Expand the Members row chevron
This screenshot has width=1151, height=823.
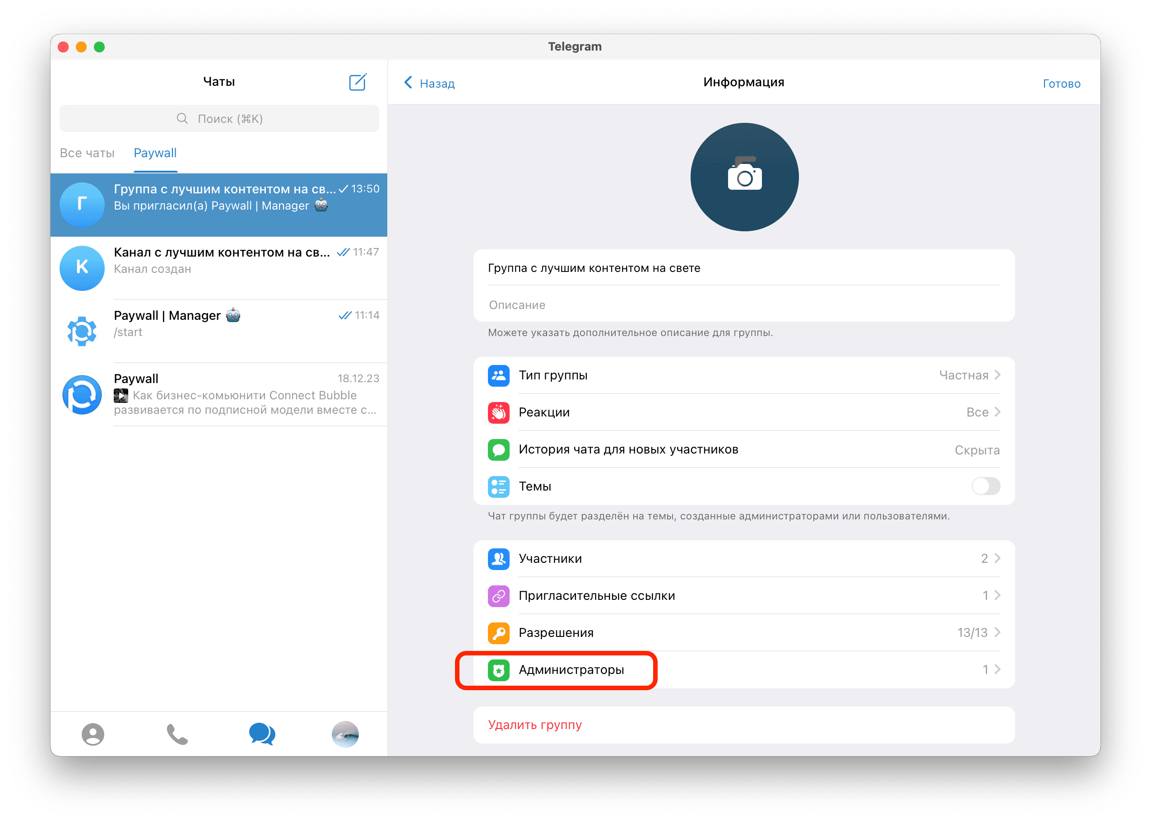tap(997, 558)
